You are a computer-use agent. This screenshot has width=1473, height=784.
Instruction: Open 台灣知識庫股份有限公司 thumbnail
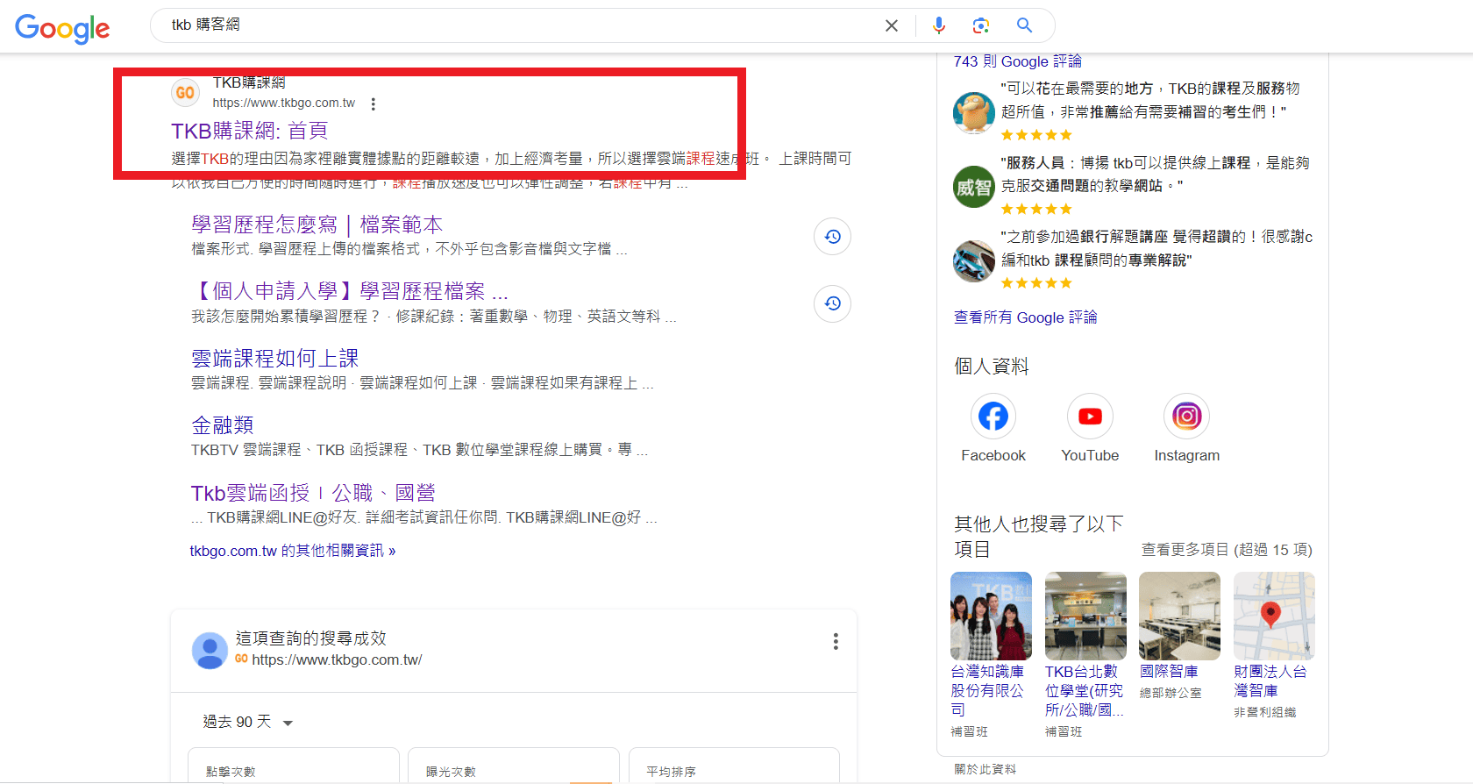(991, 616)
